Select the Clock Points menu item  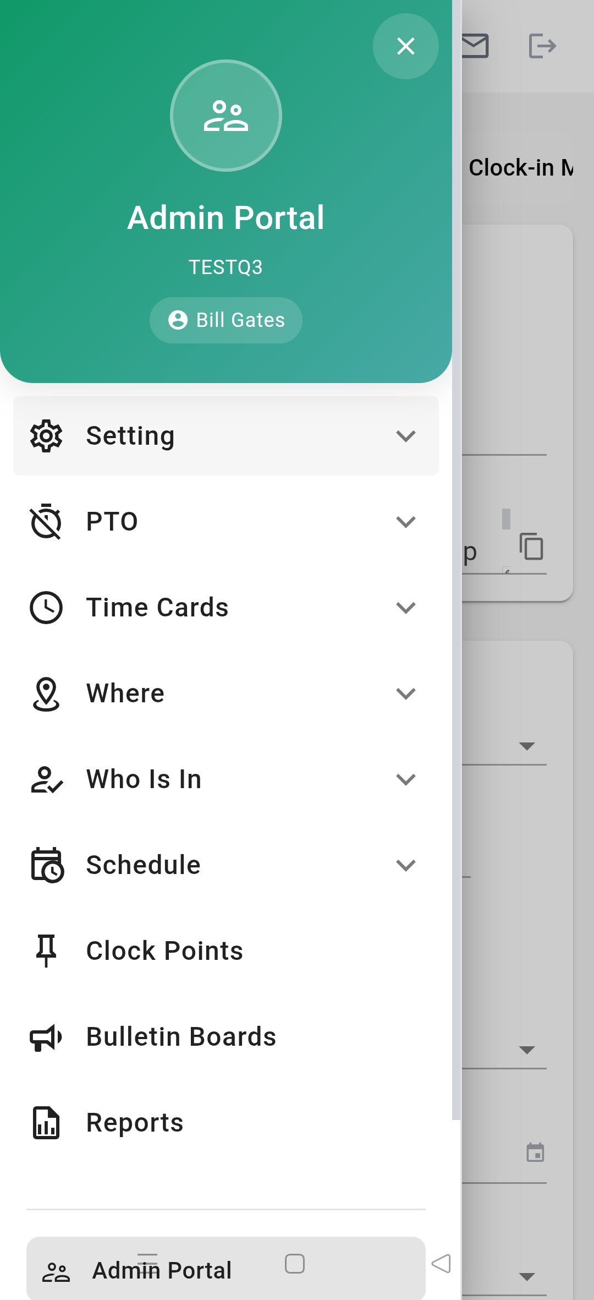(164, 951)
